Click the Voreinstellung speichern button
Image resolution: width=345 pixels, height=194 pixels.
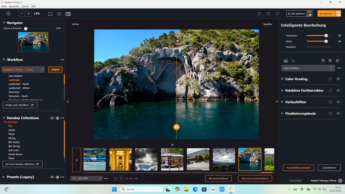tap(298, 168)
